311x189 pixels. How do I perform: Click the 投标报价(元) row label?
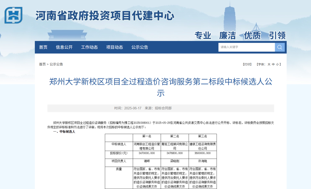tap(119, 153)
